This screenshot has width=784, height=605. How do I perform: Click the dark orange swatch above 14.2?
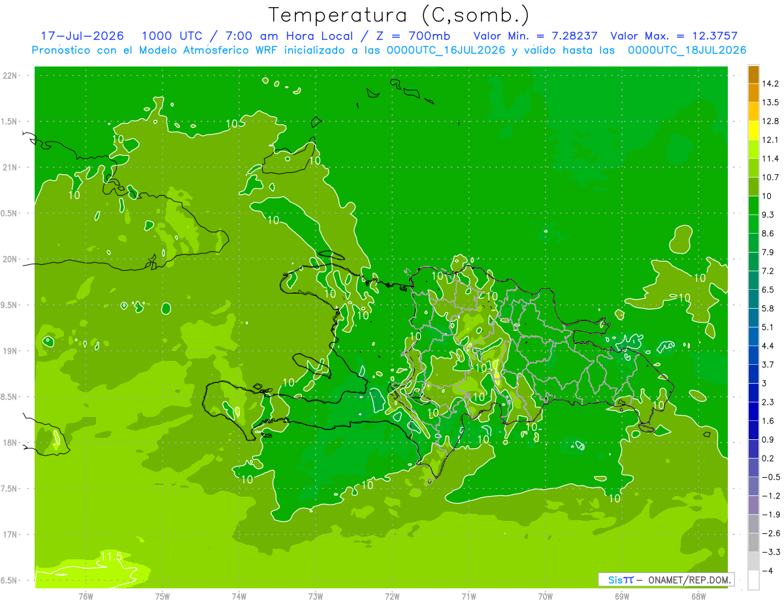click(x=753, y=74)
